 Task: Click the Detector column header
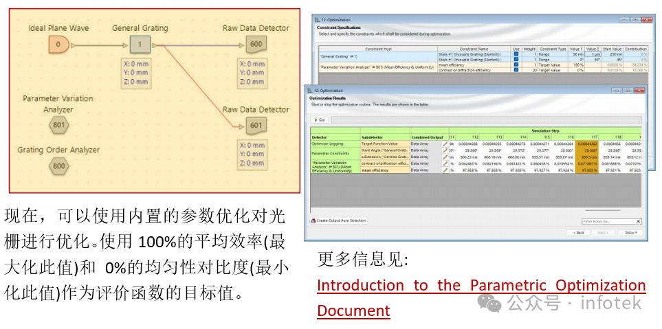click(335, 137)
